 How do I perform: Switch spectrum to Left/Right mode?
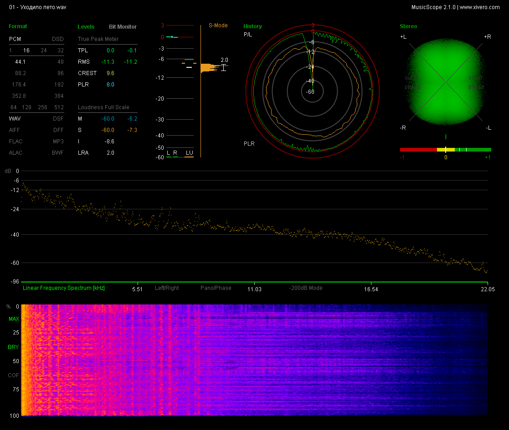point(167,288)
